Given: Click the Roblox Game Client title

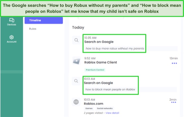Looking at the screenshot, I should click(100, 62).
